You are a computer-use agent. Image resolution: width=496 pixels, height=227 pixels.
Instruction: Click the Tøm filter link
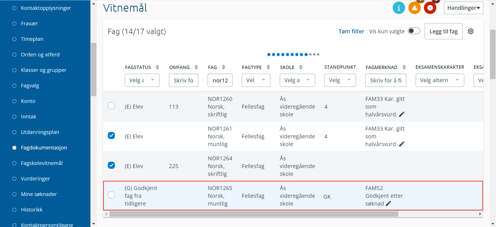tap(351, 31)
